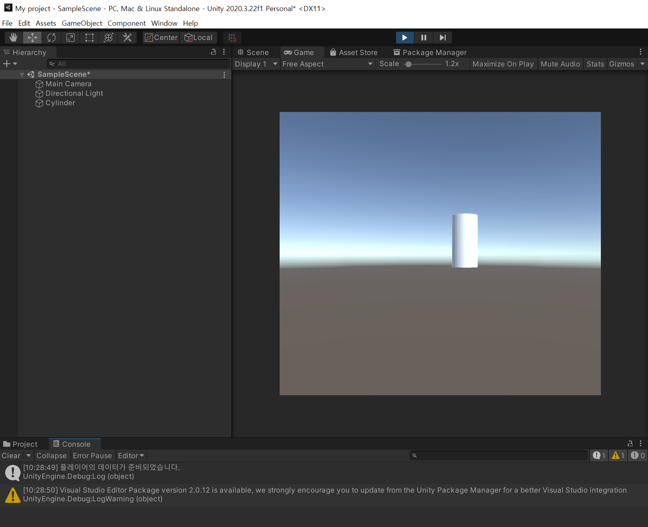Open Hierarchy panel options menu

tap(224, 52)
